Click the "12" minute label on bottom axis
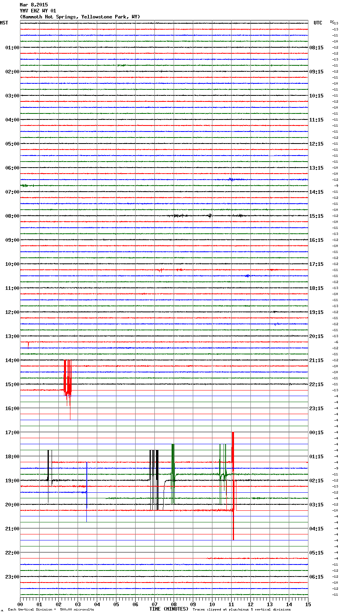This screenshot has width=340, height=615. (250, 604)
